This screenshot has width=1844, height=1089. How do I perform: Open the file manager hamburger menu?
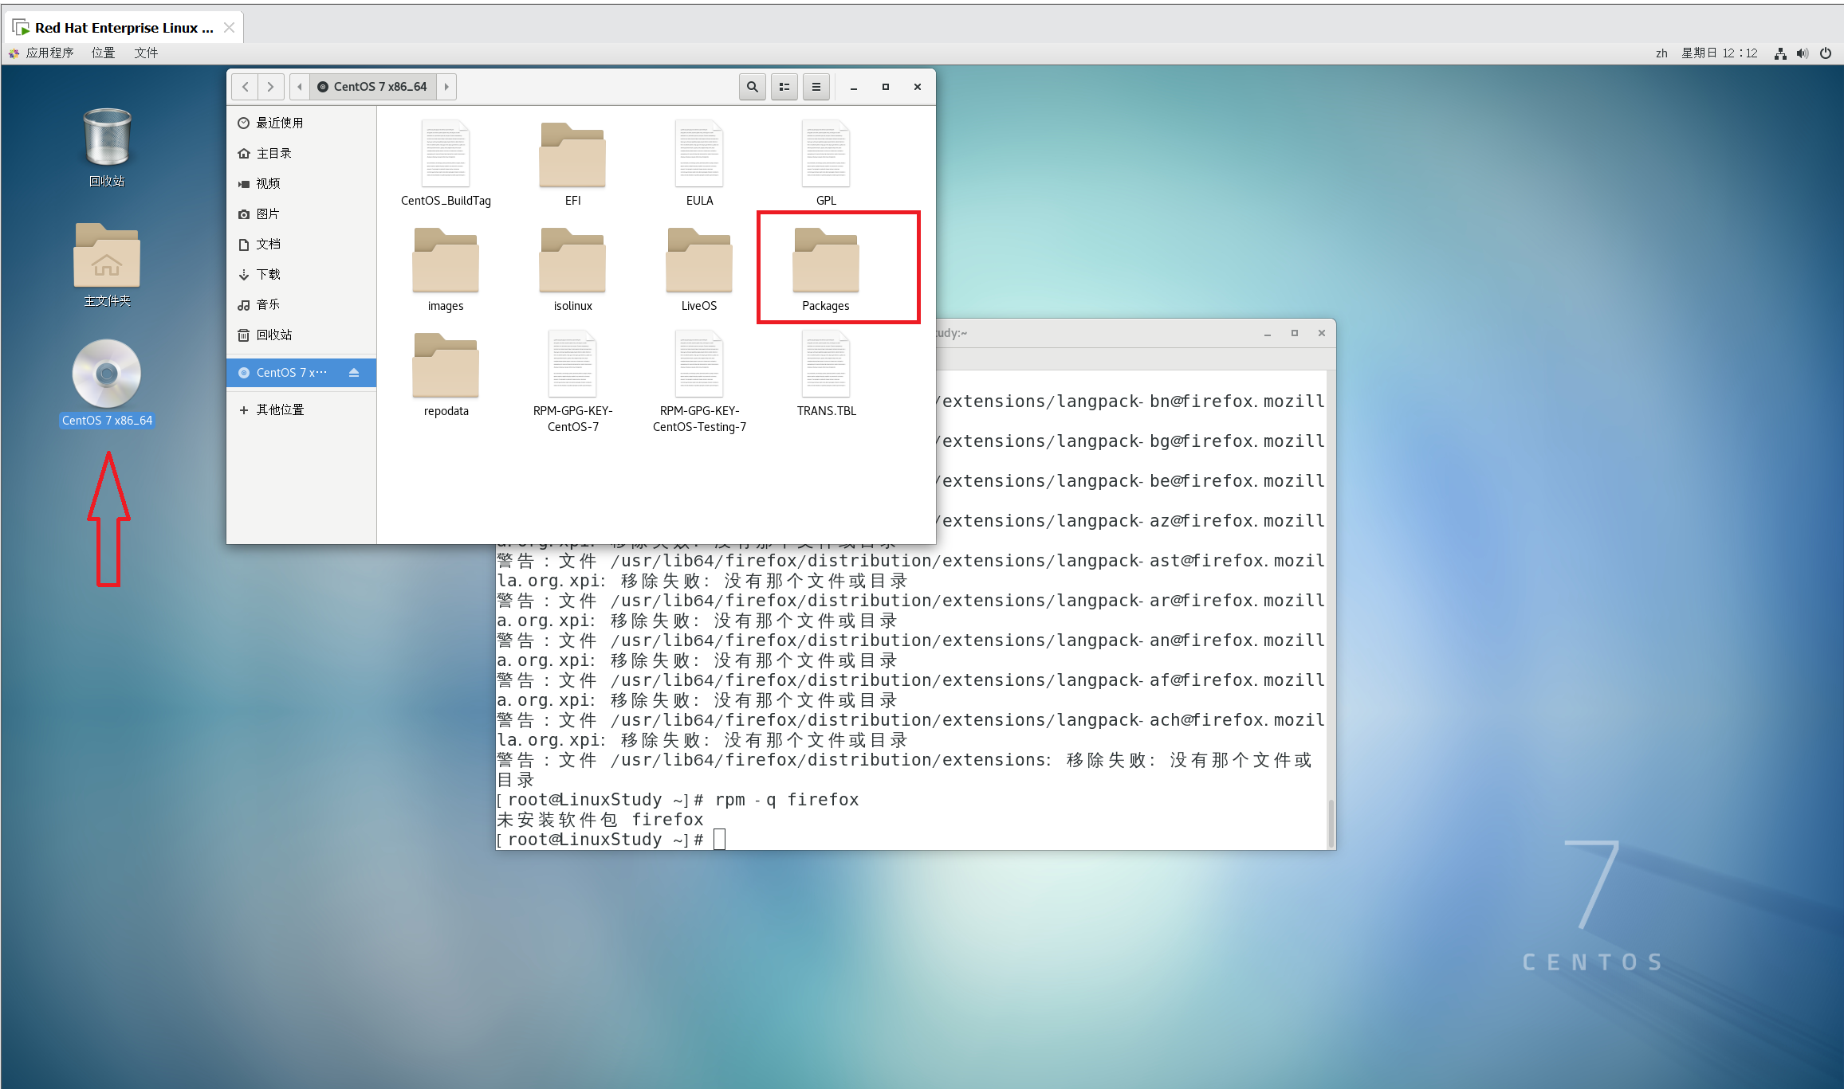(x=816, y=87)
